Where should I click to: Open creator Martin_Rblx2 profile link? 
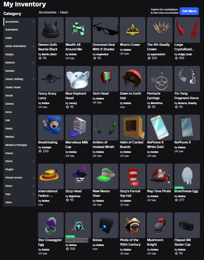(49, 54)
